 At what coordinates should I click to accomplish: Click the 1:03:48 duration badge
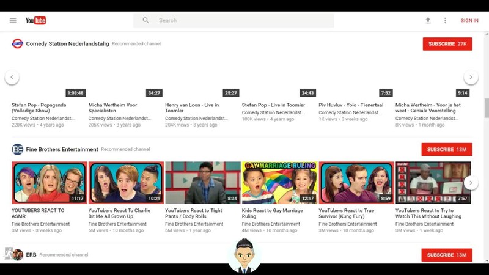pos(75,93)
